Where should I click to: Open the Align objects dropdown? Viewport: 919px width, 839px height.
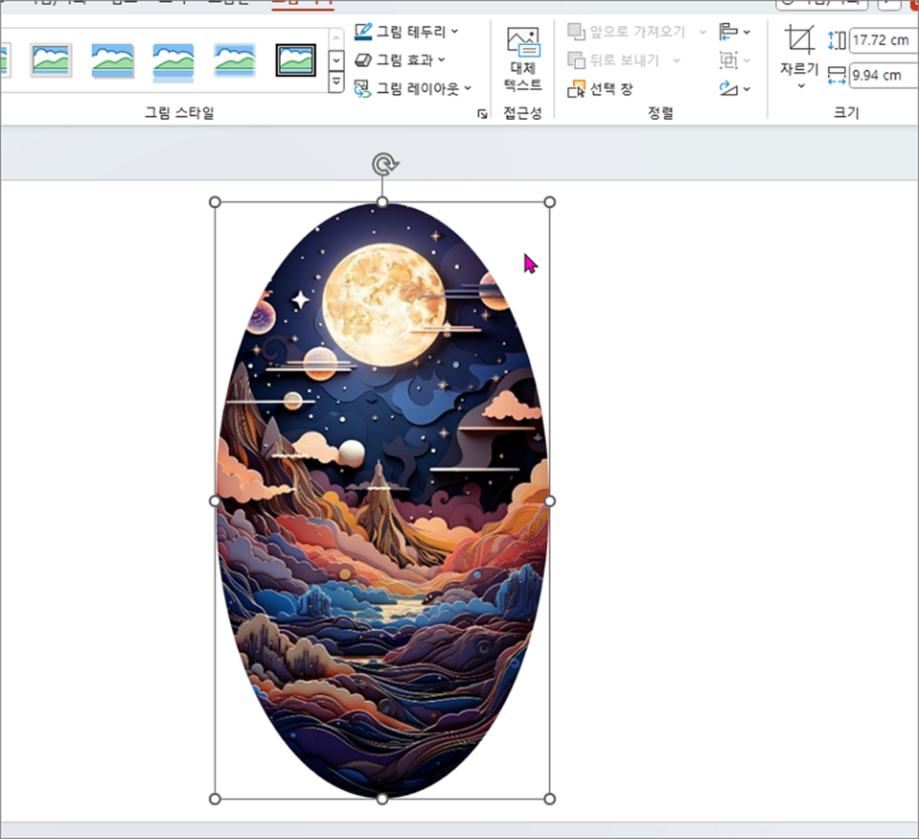[x=734, y=32]
